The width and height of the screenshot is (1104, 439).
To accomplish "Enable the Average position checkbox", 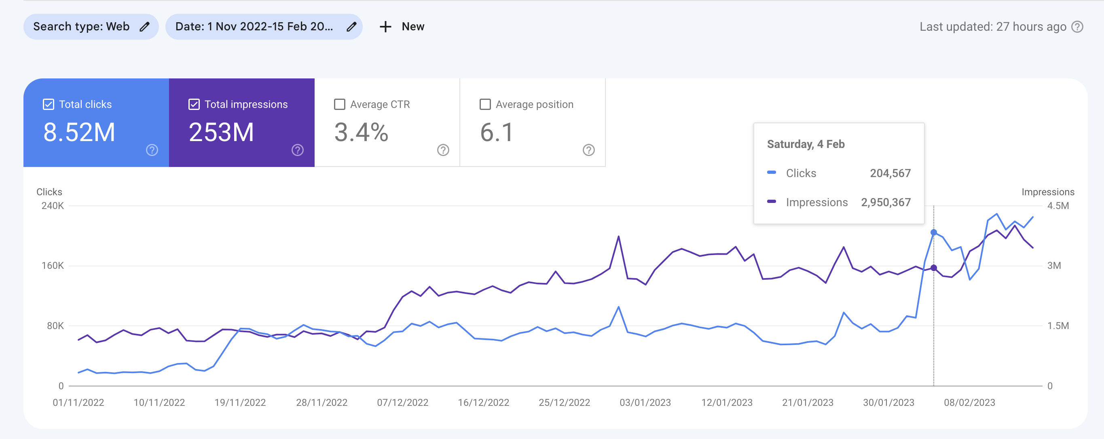I will coord(485,105).
